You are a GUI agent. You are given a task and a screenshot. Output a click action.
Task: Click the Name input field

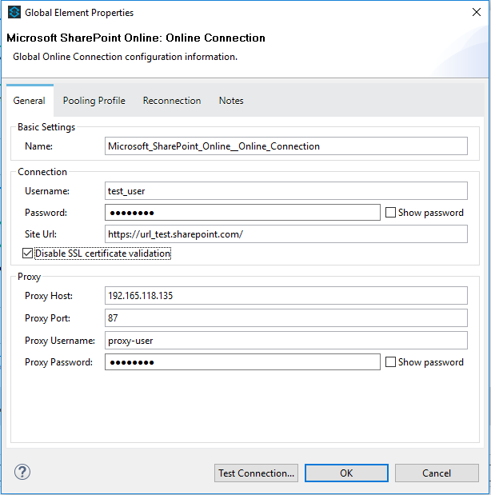pyautogui.click(x=285, y=146)
